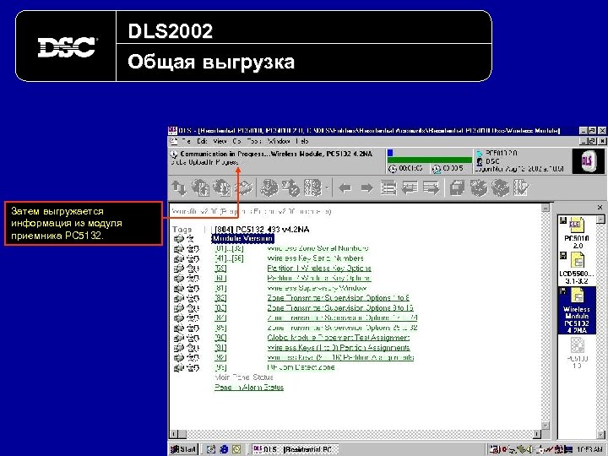
Task: Click section number [59] link
Action: 220,269
